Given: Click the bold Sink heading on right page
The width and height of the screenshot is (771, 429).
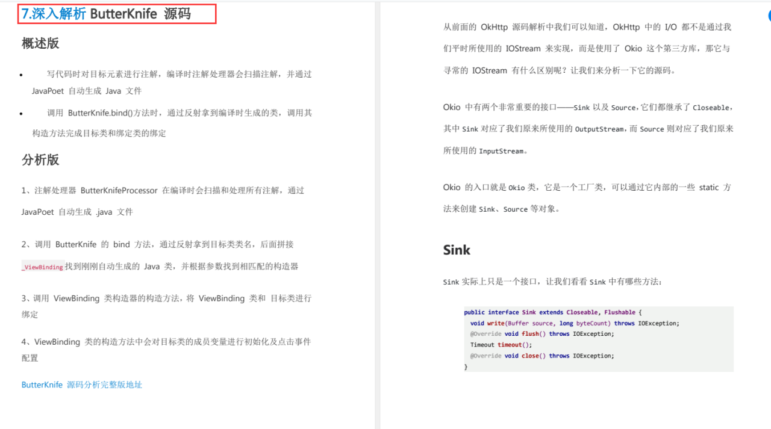Looking at the screenshot, I should coord(457,250).
